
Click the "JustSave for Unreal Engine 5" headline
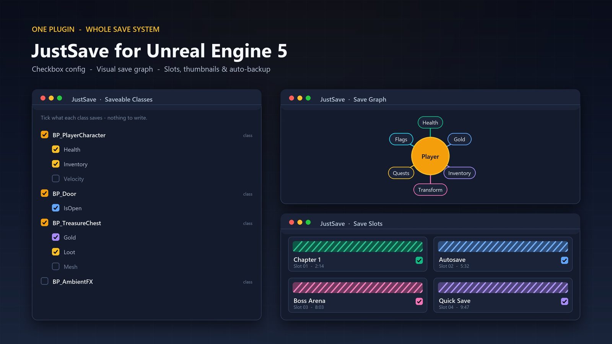pos(159,51)
